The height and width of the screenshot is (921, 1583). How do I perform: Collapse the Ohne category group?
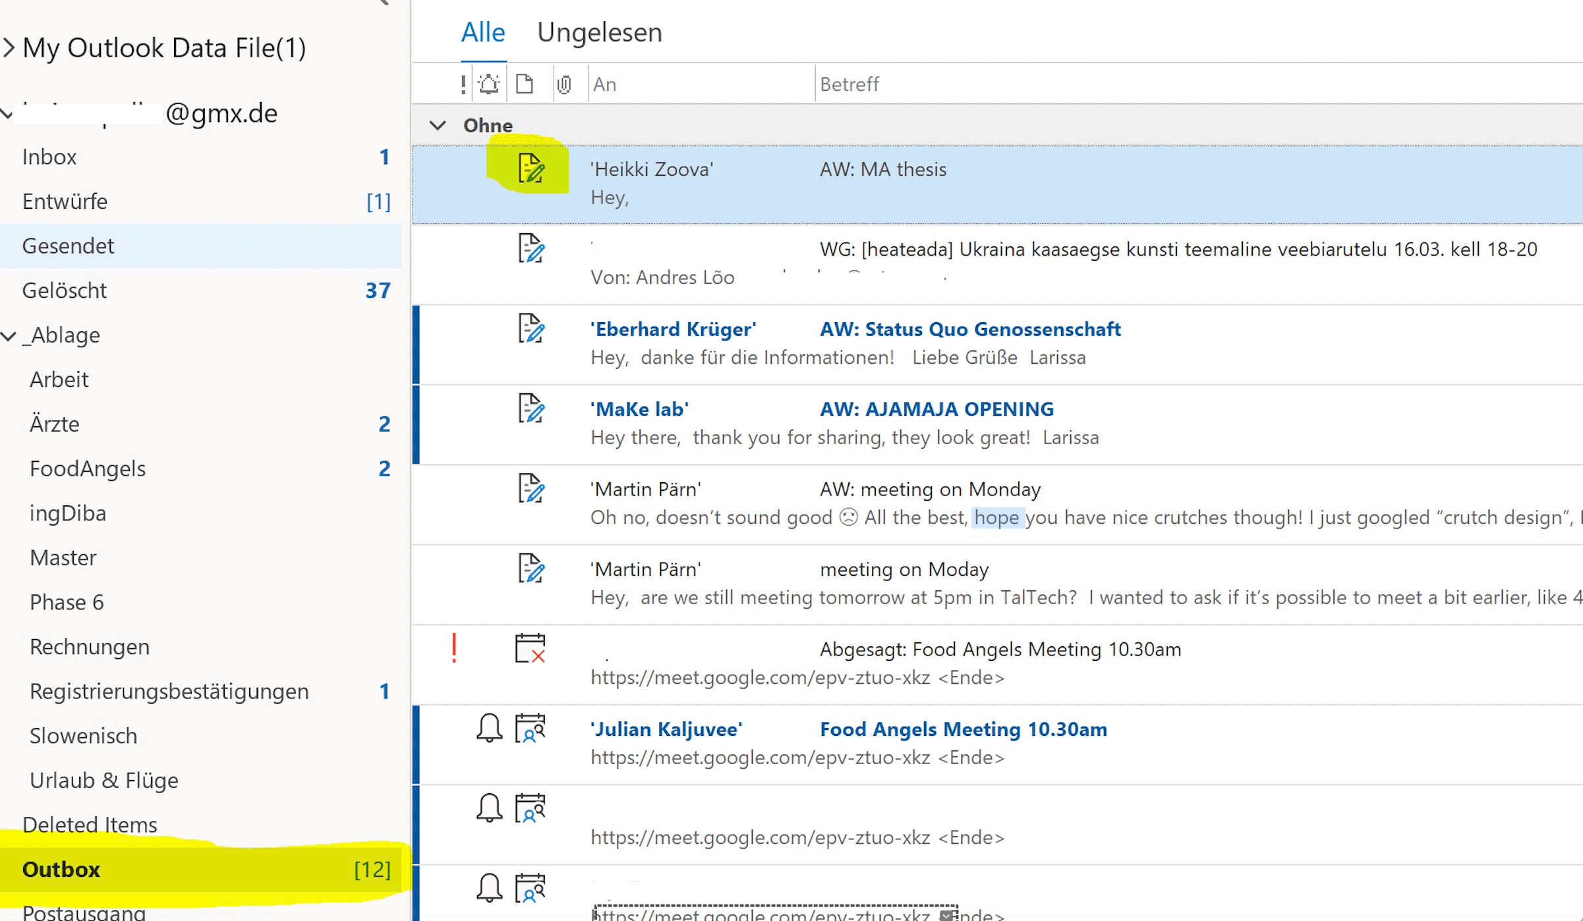(436, 124)
